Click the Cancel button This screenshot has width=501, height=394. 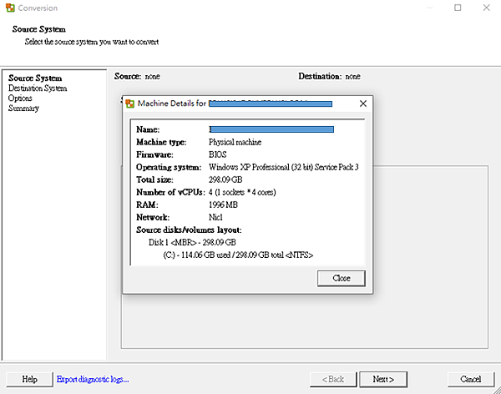pyautogui.click(x=470, y=379)
